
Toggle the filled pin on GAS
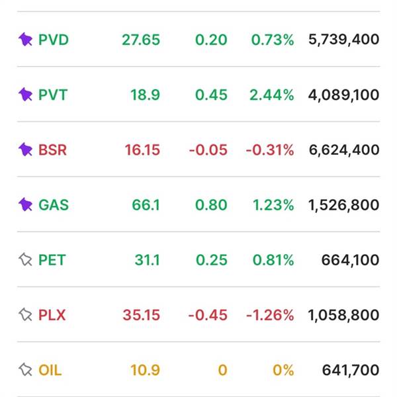click(x=25, y=204)
